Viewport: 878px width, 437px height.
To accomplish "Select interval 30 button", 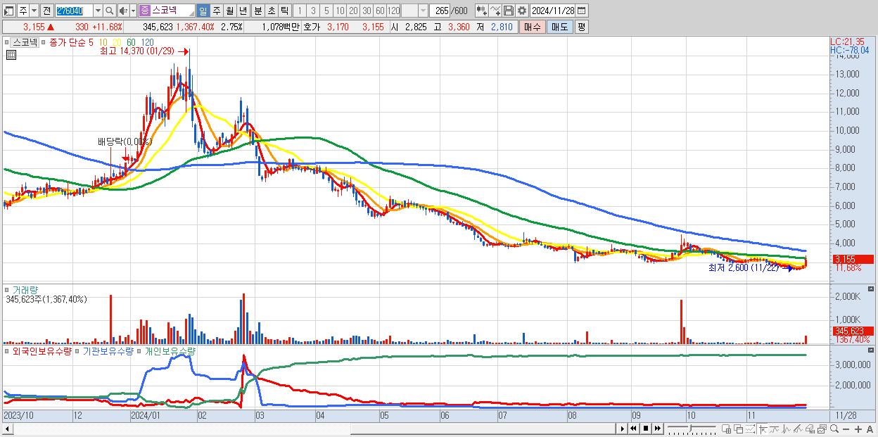I will pyautogui.click(x=367, y=11).
